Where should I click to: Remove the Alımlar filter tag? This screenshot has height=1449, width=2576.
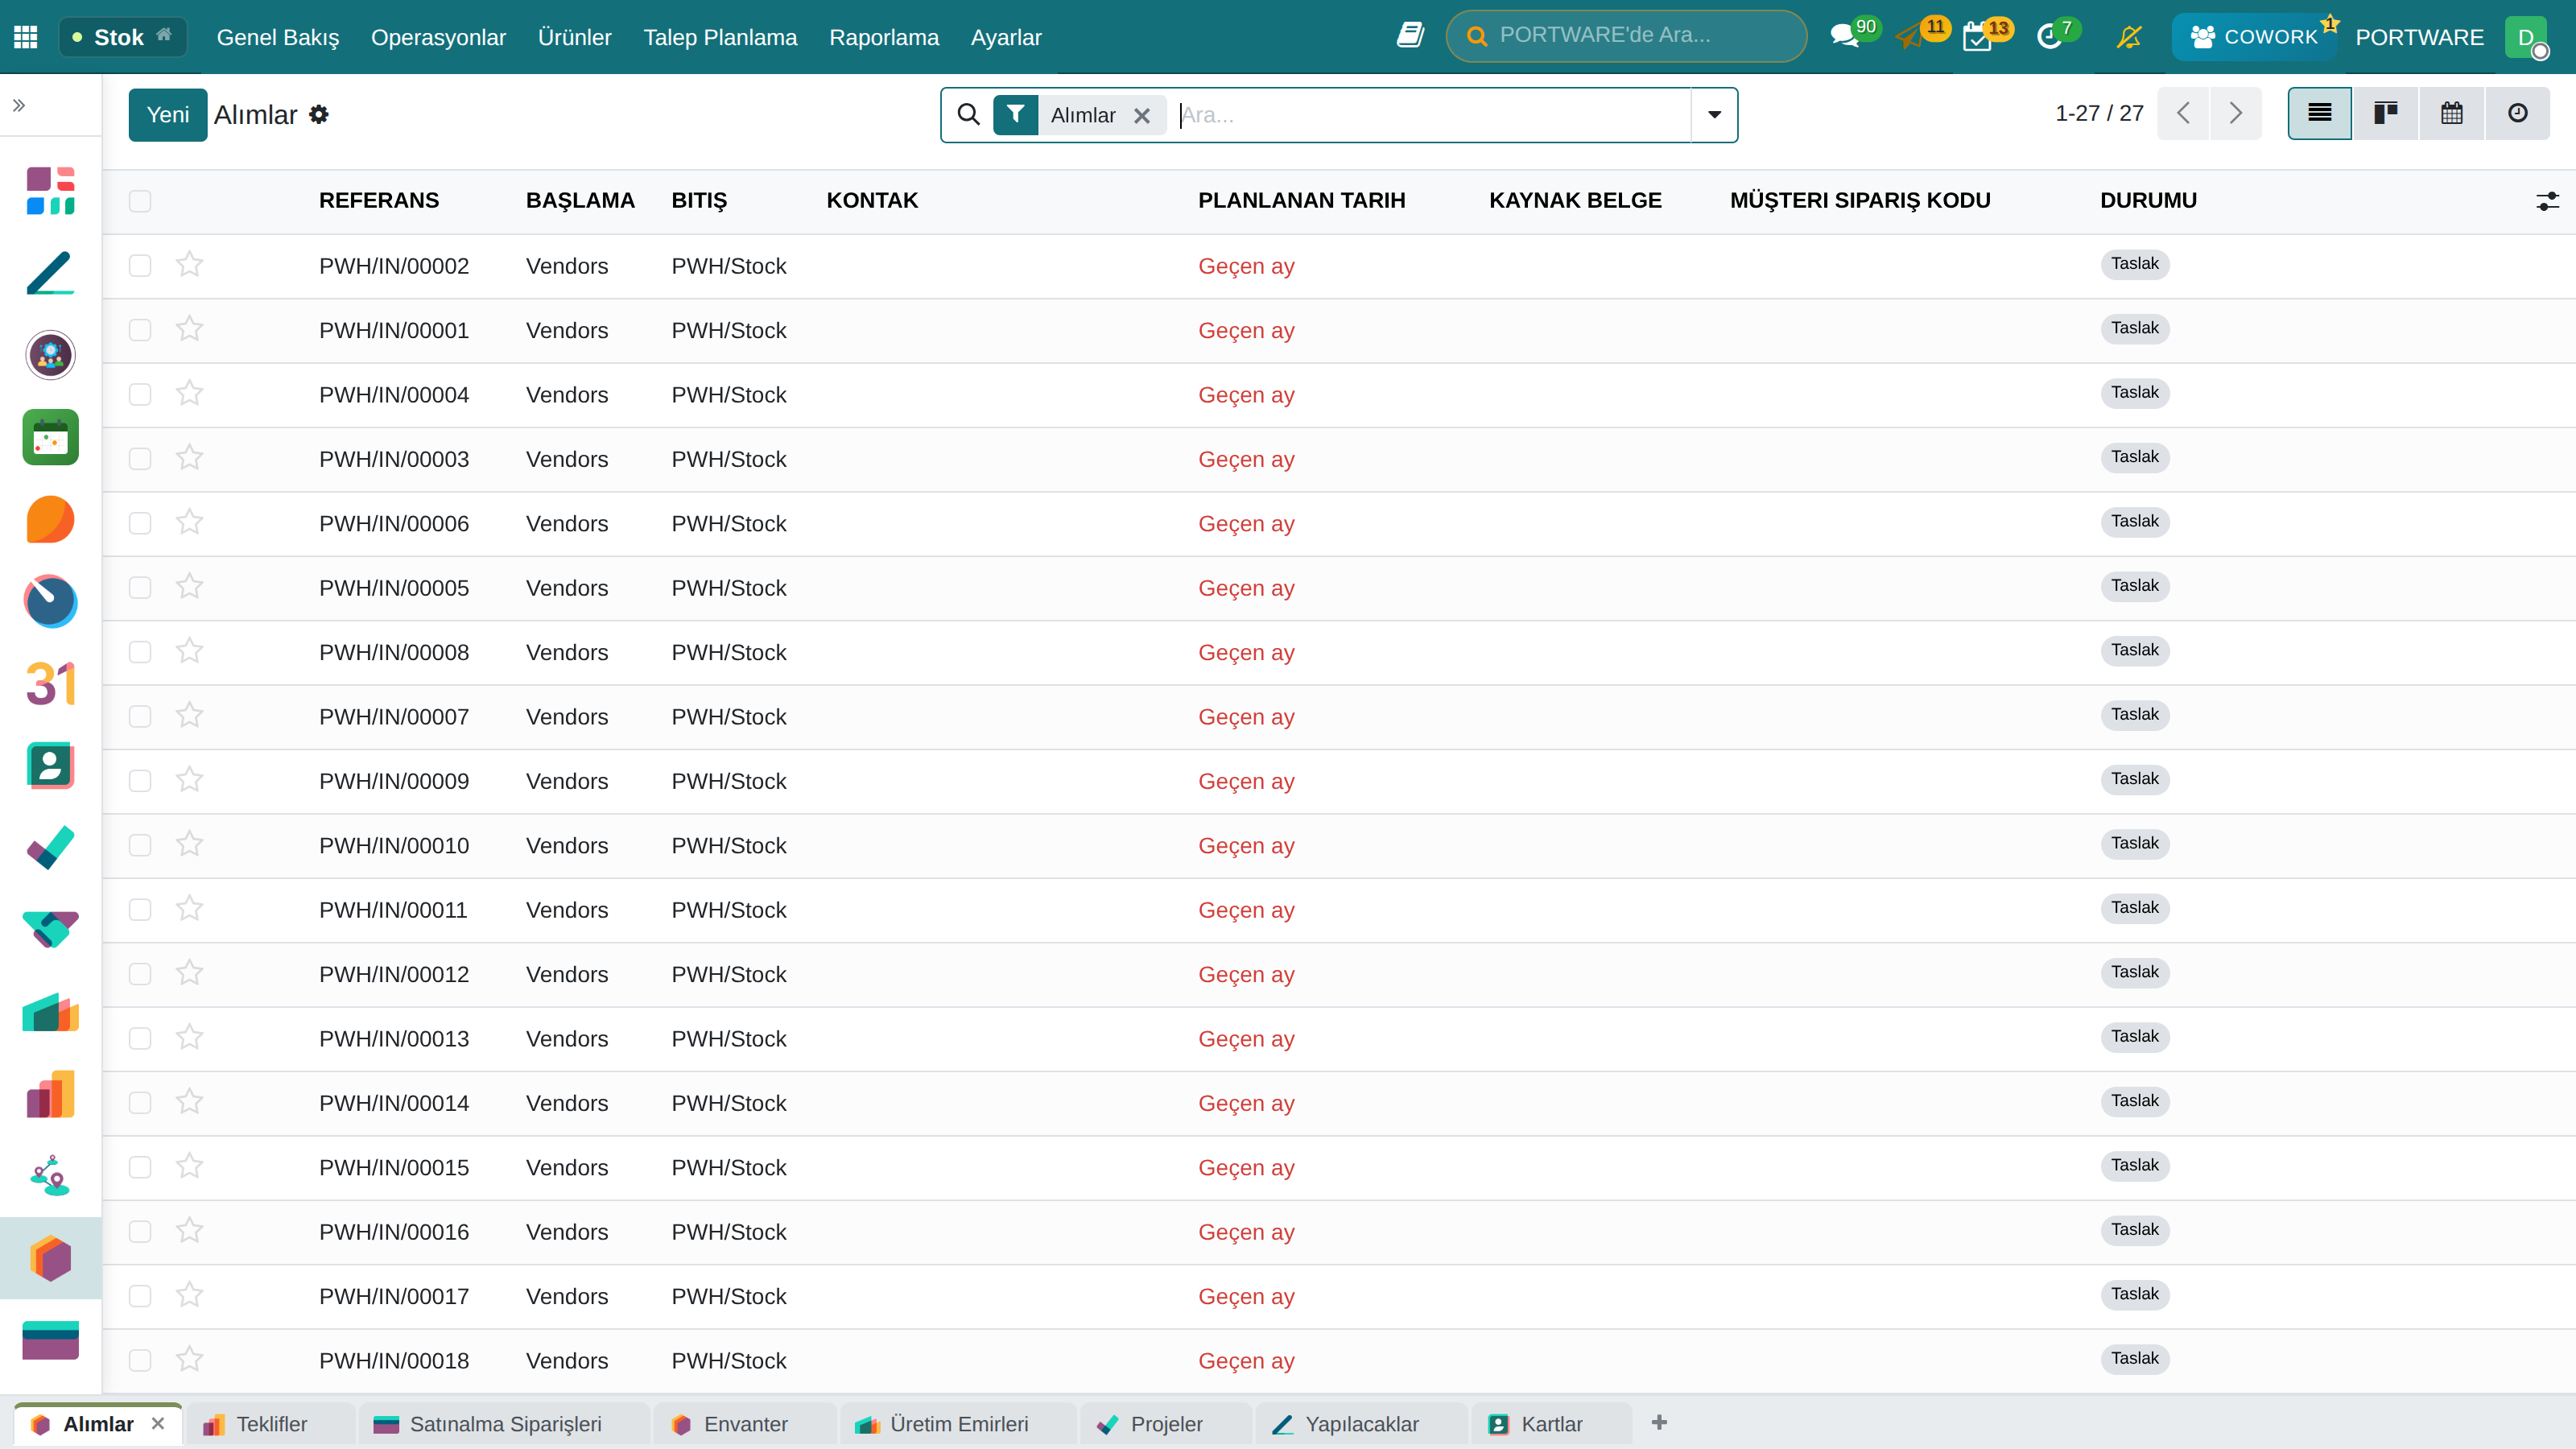pos(1142,115)
